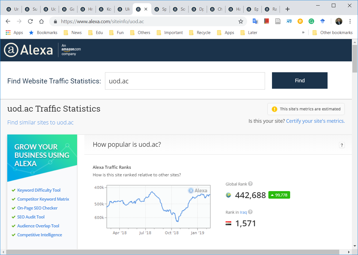Click the website search input field
Image resolution: width=358 pixels, height=255 pixels.
point(185,81)
